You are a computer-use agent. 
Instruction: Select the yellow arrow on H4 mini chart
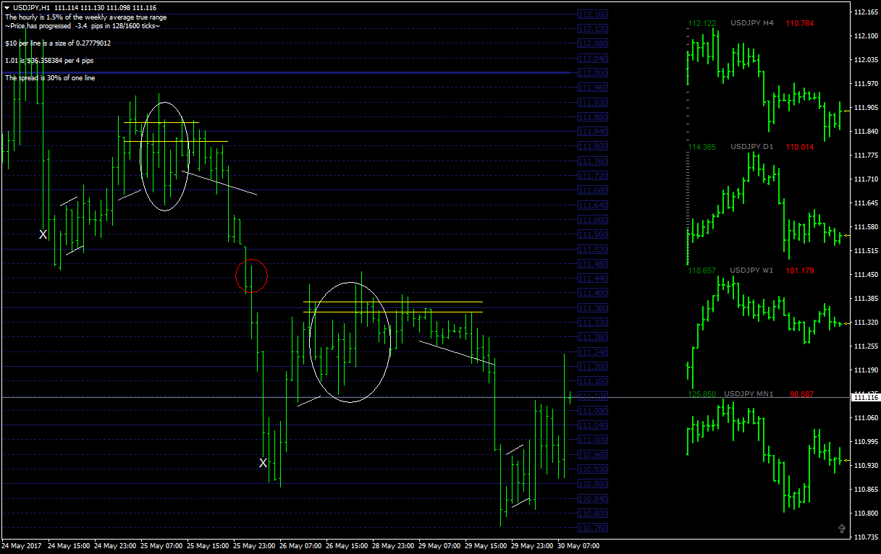point(846,111)
